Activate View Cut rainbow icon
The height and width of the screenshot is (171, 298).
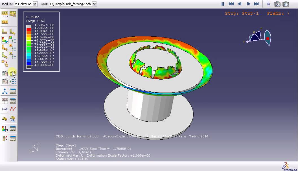pos(5,129)
